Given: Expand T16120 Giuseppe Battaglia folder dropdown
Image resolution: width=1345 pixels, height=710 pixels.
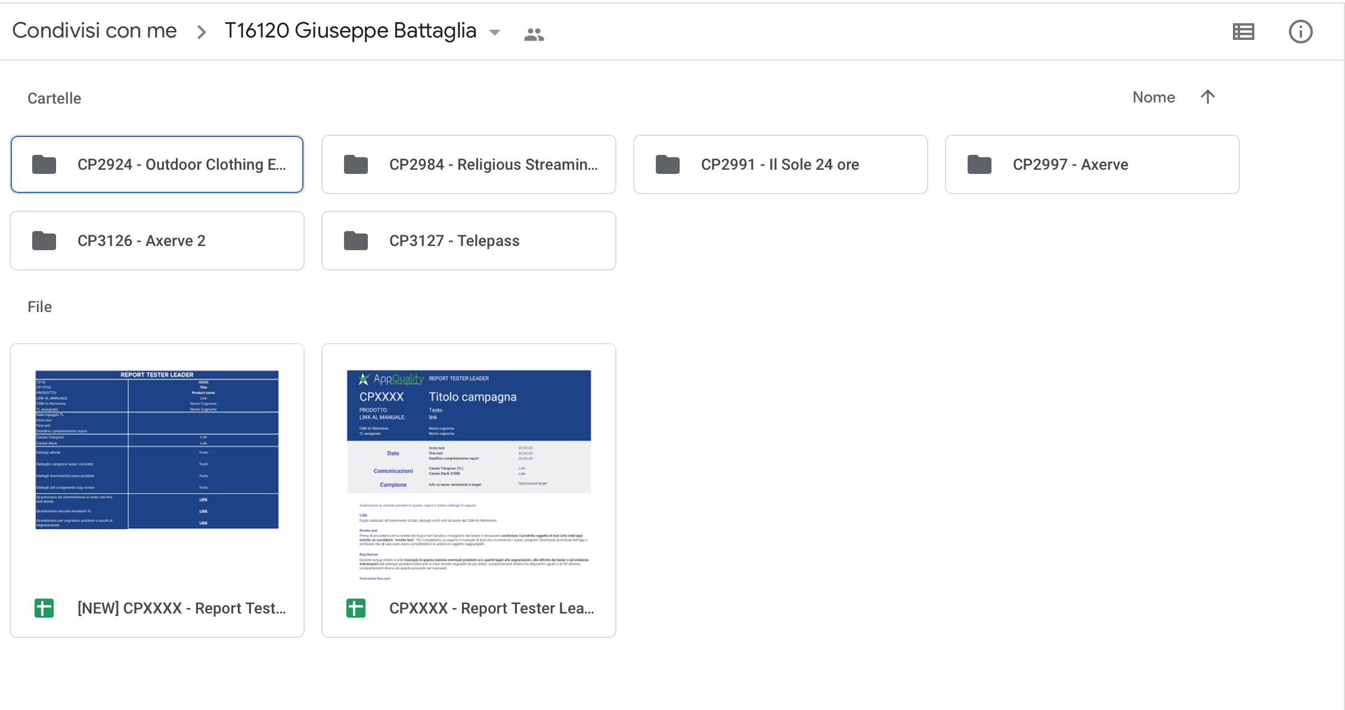Looking at the screenshot, I should click(x=494, y=33).
